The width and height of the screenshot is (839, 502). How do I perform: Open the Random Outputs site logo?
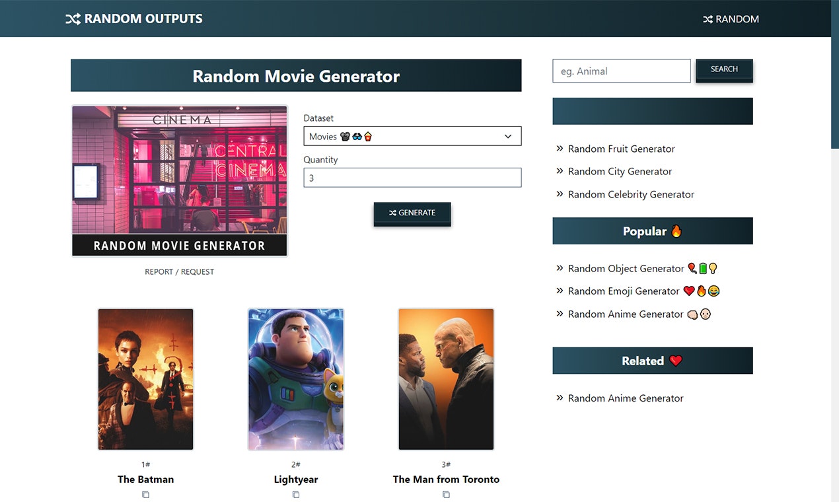point(134,18)
